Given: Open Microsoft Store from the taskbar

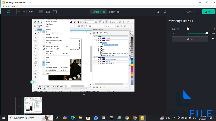Looking at the screenshot, I should click(88, 118).
